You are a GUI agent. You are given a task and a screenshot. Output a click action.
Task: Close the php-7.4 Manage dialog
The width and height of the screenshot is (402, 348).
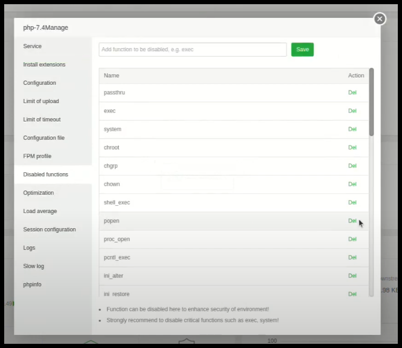point(379,19)
